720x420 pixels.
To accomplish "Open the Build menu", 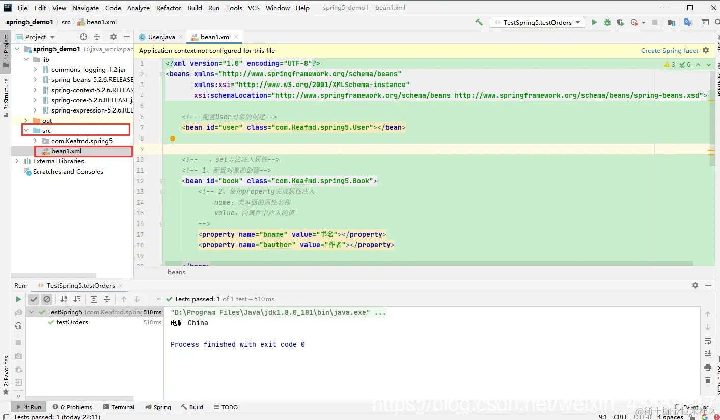I will (x=195, y=8).
